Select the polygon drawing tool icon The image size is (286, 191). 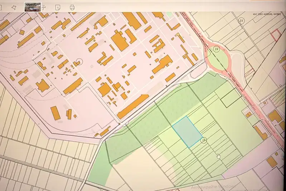[14, 7]
